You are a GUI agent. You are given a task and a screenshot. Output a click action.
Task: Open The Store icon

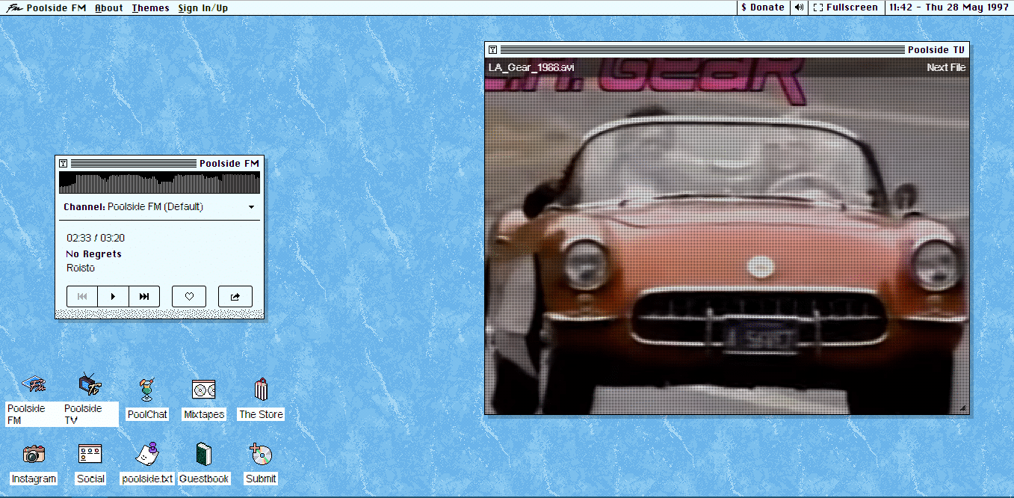(x=261, y=390)
